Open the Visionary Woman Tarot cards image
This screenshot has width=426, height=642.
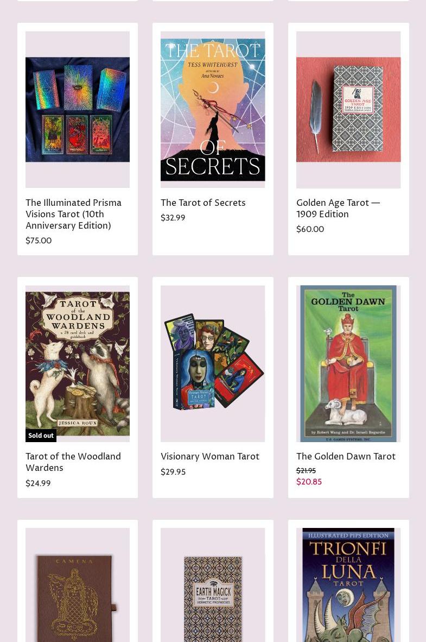click(x=213, y=363)
